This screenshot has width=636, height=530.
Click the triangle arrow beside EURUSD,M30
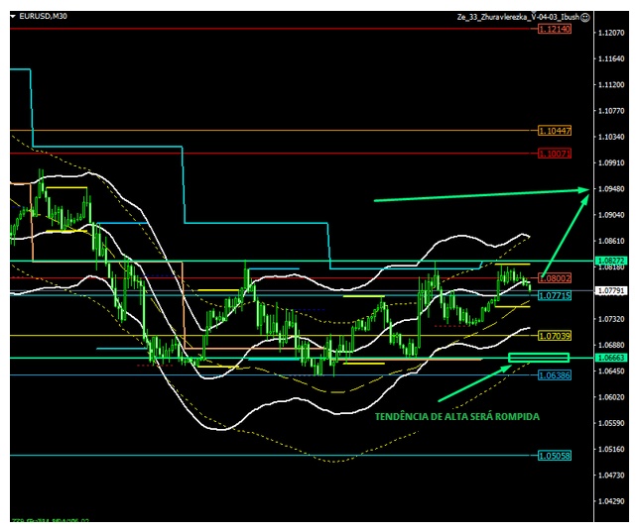click(14, 17)
